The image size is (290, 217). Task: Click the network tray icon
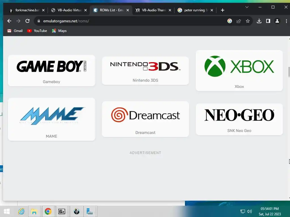[x=242, y=211]
